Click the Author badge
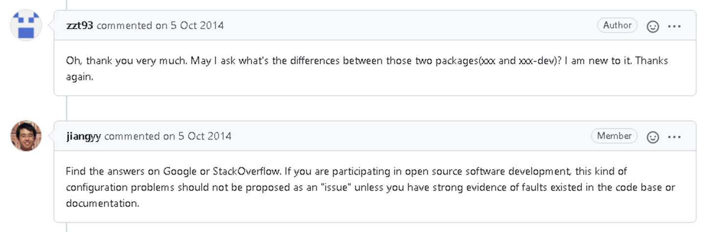Image resolution: width=705 pixels, height=232 pixels. pos(617,25)
